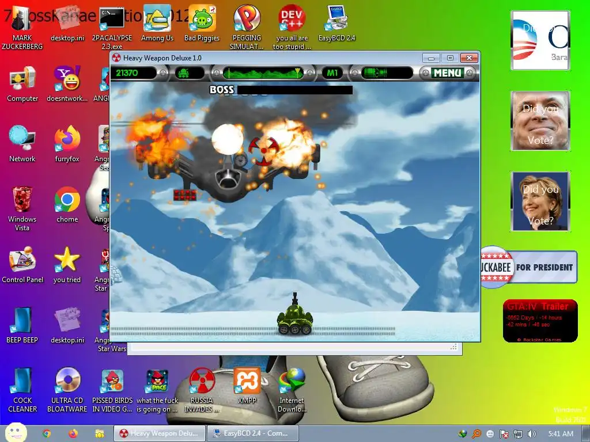Select 'what the fuck is going on' Angry Birds Space icon
The image size is (590, 442).
pos(157,390)
